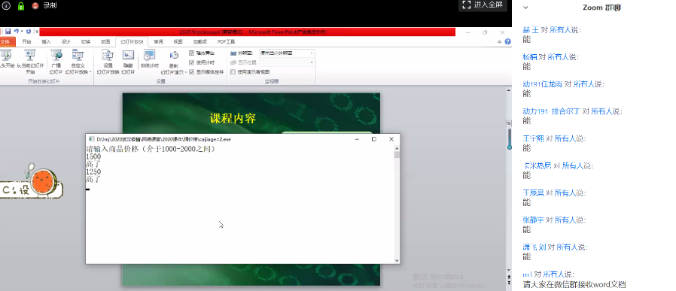Screen dimensions: 676x291
Task: Open the Resolution combo box in Monitors group
Action: (287, 53)
